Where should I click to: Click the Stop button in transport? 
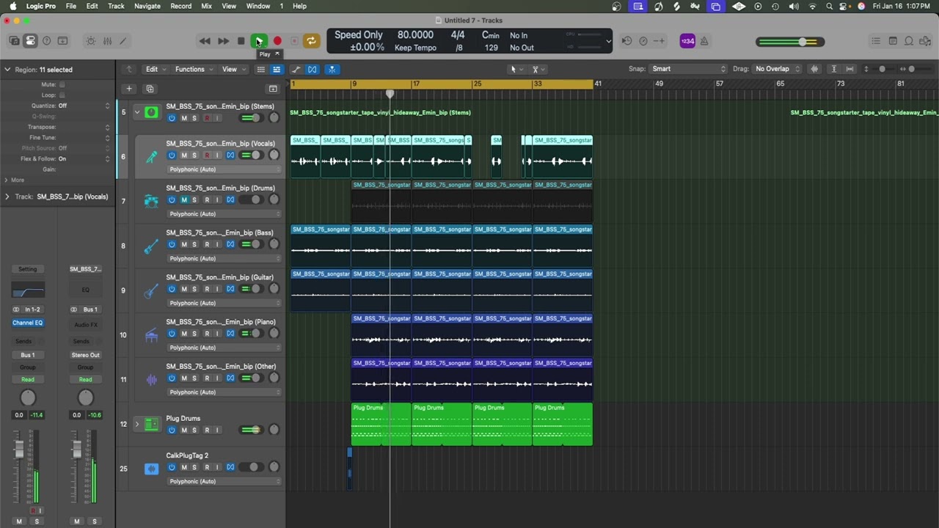click(241, 41)
